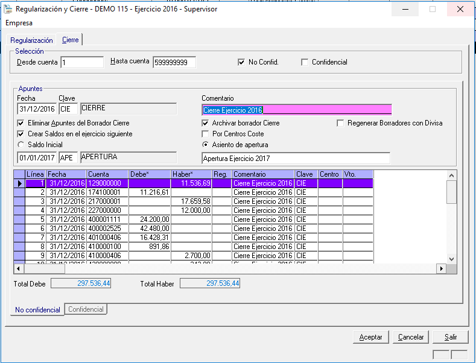Image resolution: width=476 pixels, height=363 pixels.
Task: Select account cell 401000406
Action: [107, 238]
